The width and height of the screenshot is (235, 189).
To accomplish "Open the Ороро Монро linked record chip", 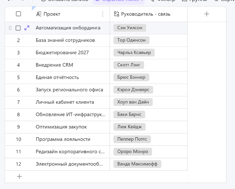I will point(133,152).
